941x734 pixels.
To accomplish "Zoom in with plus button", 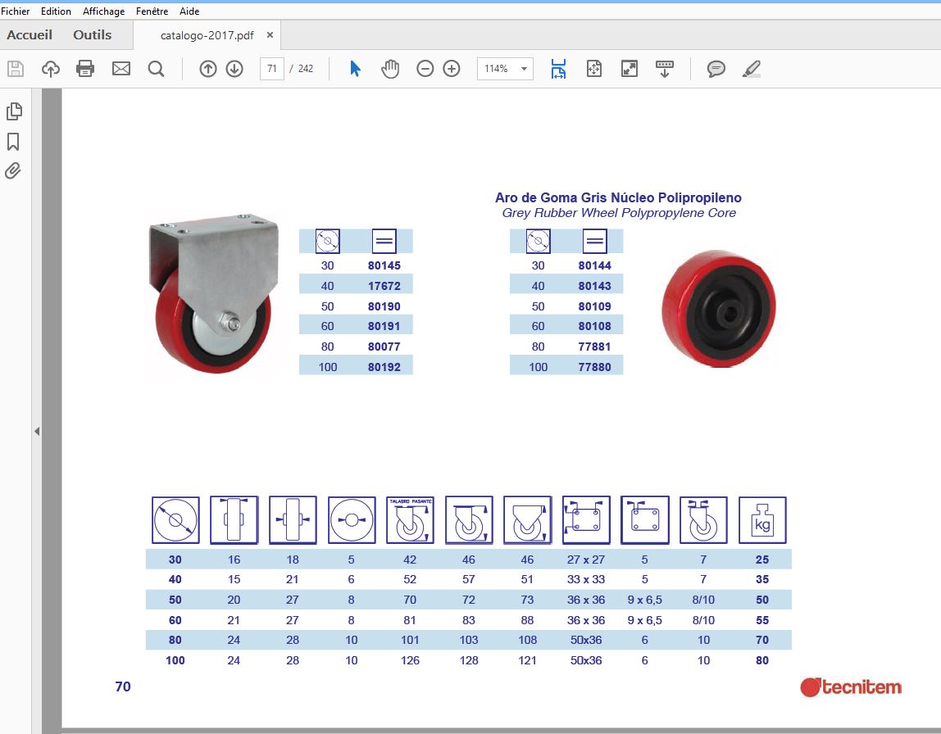I will coord(452,69).
